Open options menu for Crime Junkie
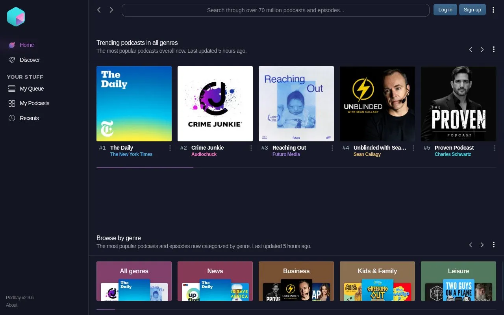The height and width of the screenshot is (315, 504). click(x=251, y=148)
